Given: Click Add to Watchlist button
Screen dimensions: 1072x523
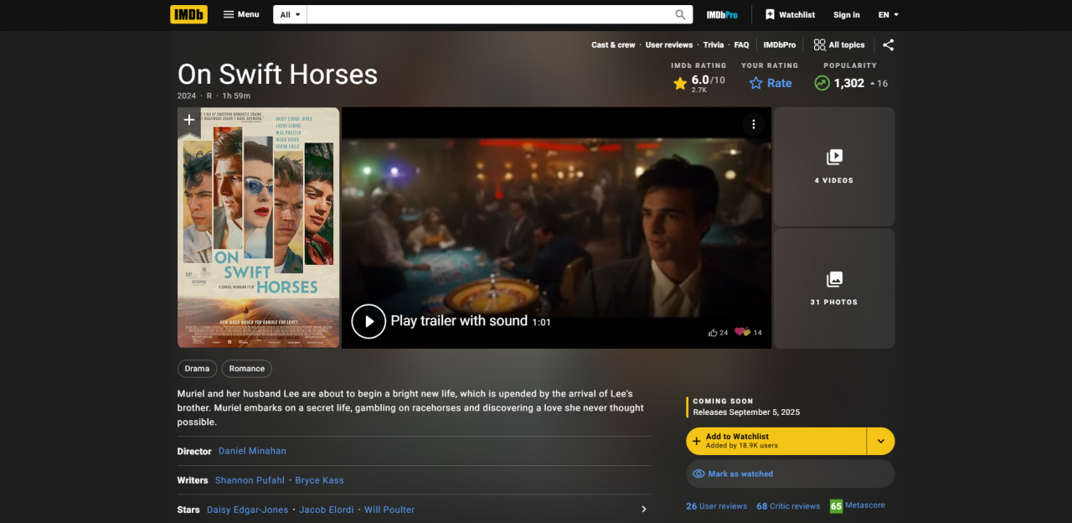Looking at the screenshot, I should [776, 441].
